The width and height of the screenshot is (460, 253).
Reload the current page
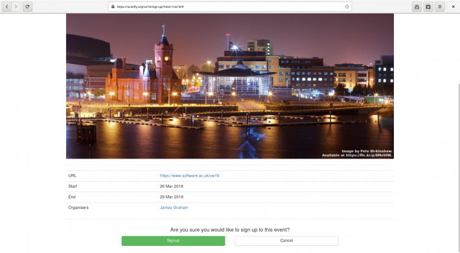click(x=27, y=6)
